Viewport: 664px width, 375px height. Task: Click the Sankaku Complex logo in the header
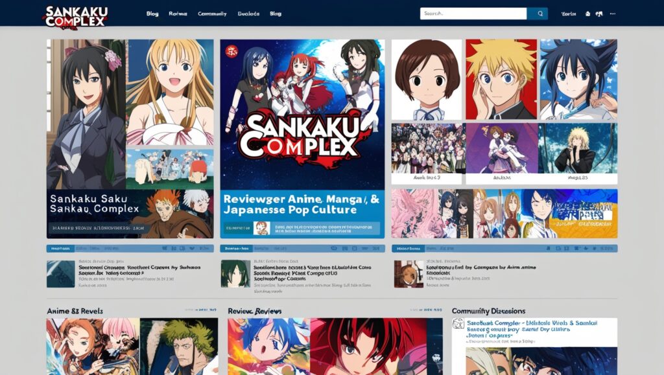point(75,17)
